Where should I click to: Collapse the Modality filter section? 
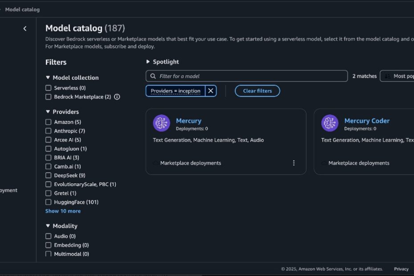pyautogui.click(x=48, y=226)
